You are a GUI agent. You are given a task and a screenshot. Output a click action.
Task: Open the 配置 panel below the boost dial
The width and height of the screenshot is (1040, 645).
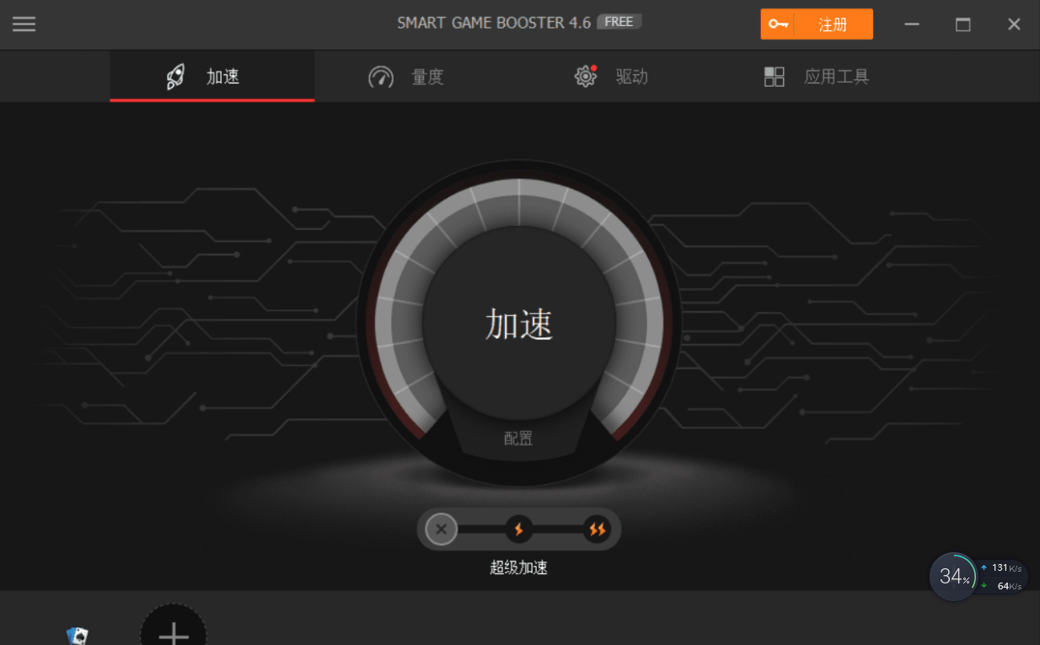click(518, 438)
